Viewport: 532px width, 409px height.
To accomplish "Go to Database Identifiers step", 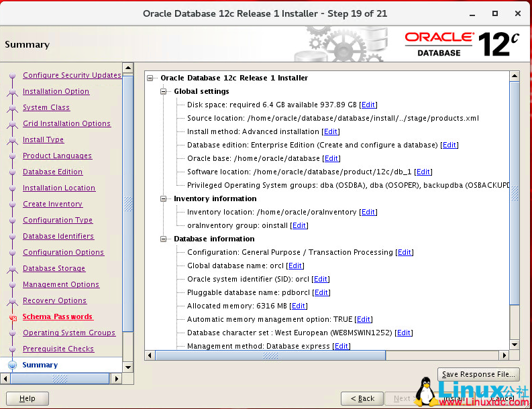I will pyautogui.click(x=58, y=237).
